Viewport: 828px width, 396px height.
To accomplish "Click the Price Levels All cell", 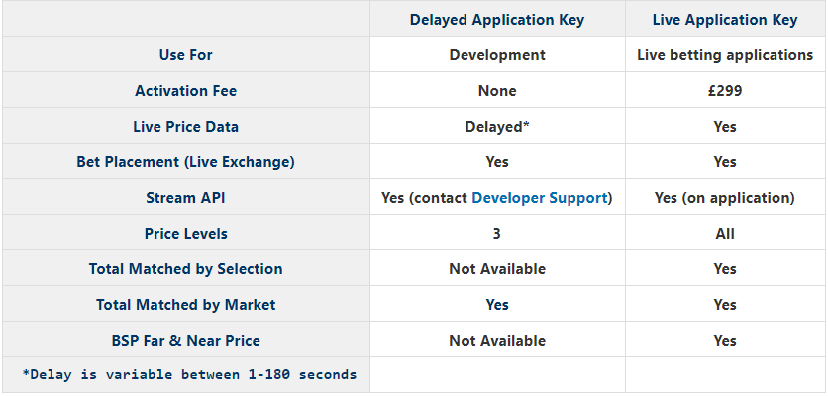I will pyautogui.click(x=725, y=234).
